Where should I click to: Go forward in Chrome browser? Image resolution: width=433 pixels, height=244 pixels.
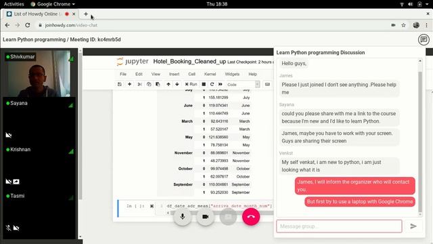click(x=18, y=25)
